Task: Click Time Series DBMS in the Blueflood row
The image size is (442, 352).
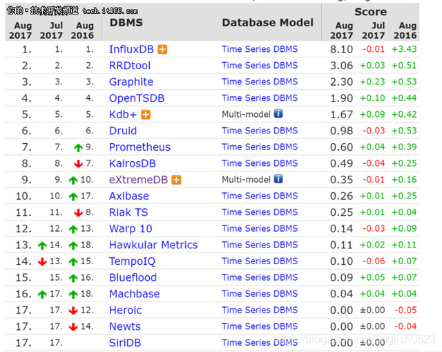Action: coord(260,277)
